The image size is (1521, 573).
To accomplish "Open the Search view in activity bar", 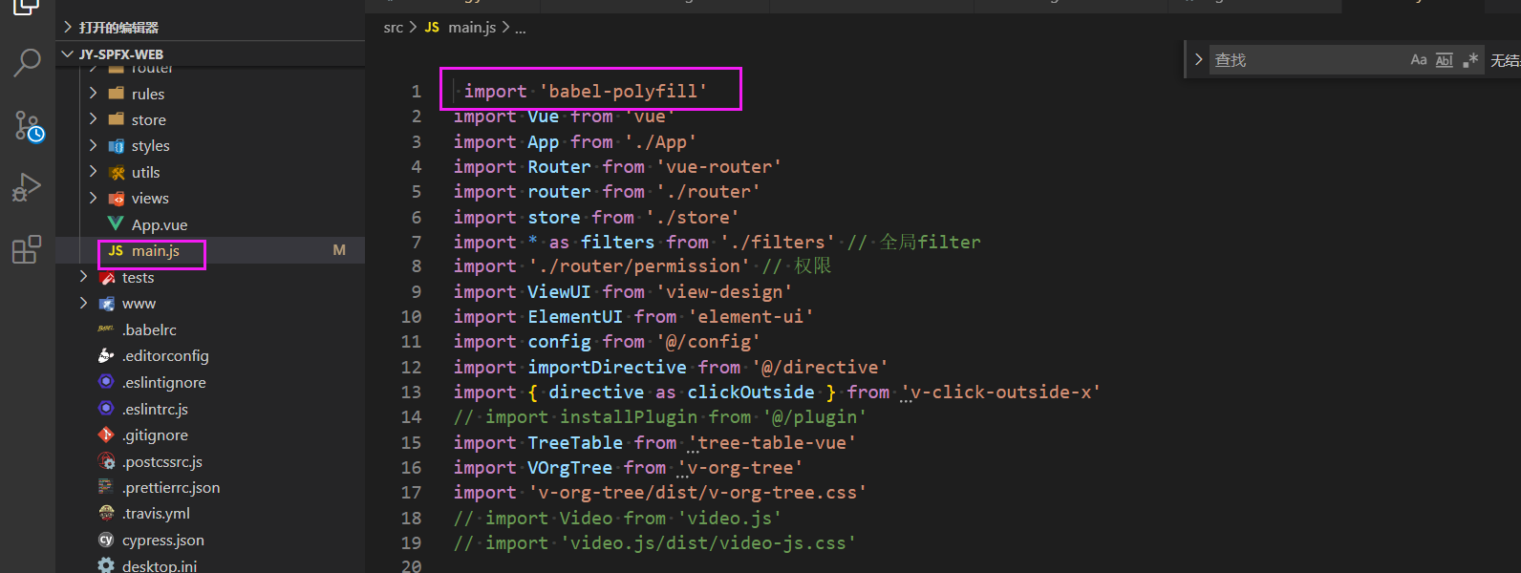I will click(x=27, y=63).
